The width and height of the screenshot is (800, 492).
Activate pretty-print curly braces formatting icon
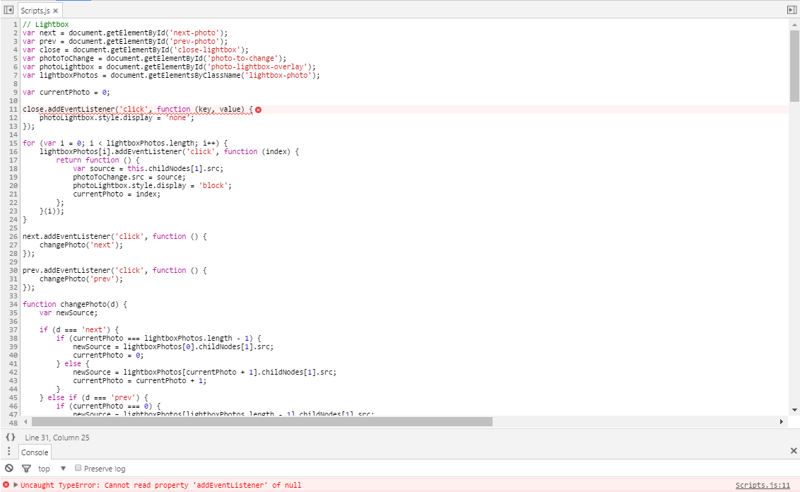(9, 437)
